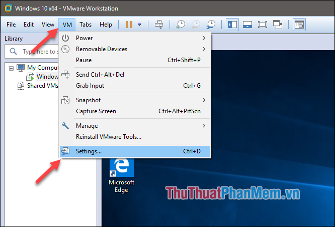Choose Send Ctrl+Alt+Del menu entry
Screen dimensions: 335x227
135,75
